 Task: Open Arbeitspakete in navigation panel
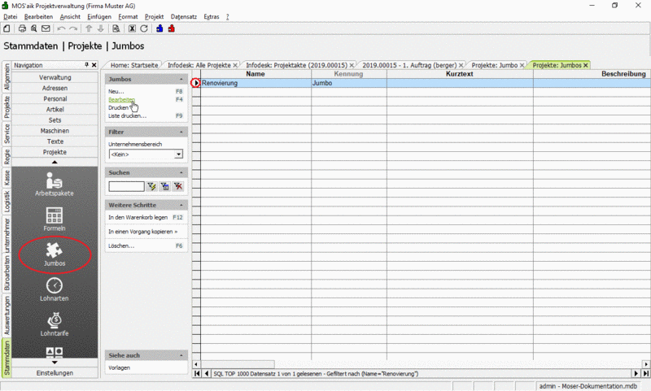point(55,184)
